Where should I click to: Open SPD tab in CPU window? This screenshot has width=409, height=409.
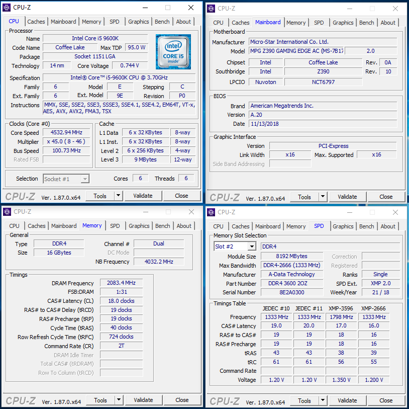(114, 22)
